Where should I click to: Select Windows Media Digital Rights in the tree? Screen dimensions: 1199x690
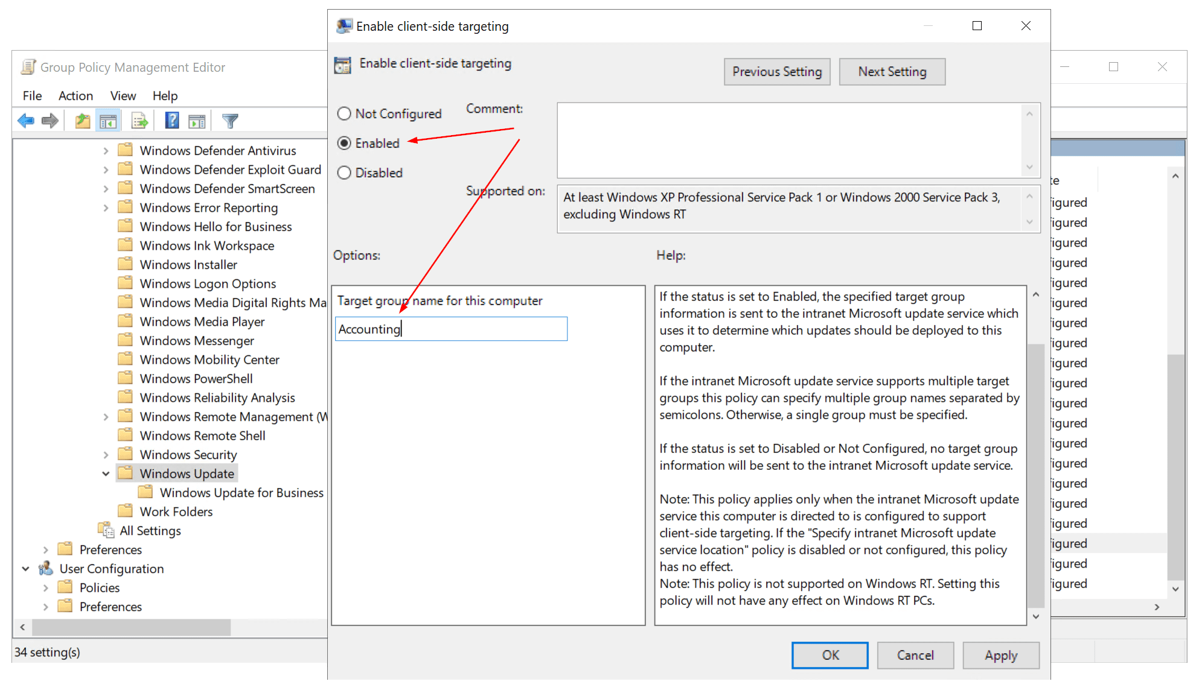click(232, 302)
